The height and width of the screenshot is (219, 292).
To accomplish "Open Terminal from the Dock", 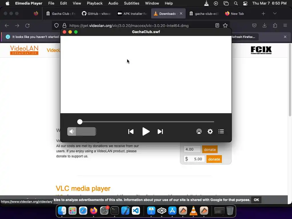I will (x=115, y=211).
